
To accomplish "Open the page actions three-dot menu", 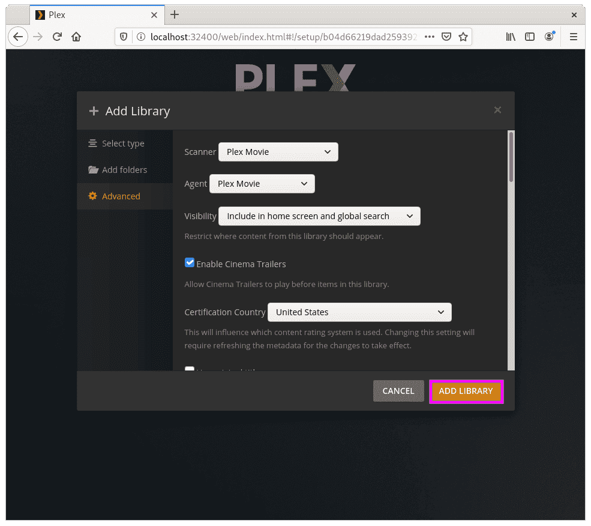I will [x=430, y=37].
